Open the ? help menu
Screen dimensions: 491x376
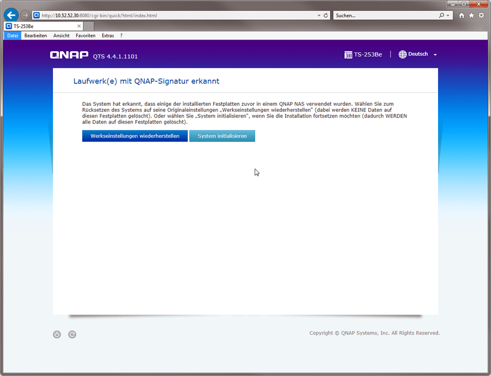tap(121, 36)
